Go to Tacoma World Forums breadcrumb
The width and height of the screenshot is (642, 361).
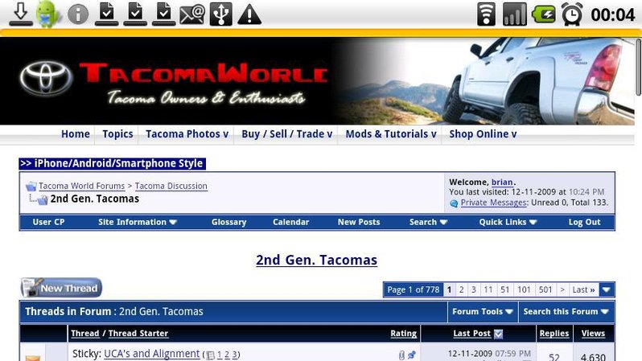[x=81, y=186]
